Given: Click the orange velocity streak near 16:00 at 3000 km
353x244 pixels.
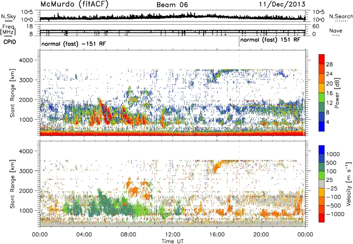Looking at the screenshot, I should (217, 167).
